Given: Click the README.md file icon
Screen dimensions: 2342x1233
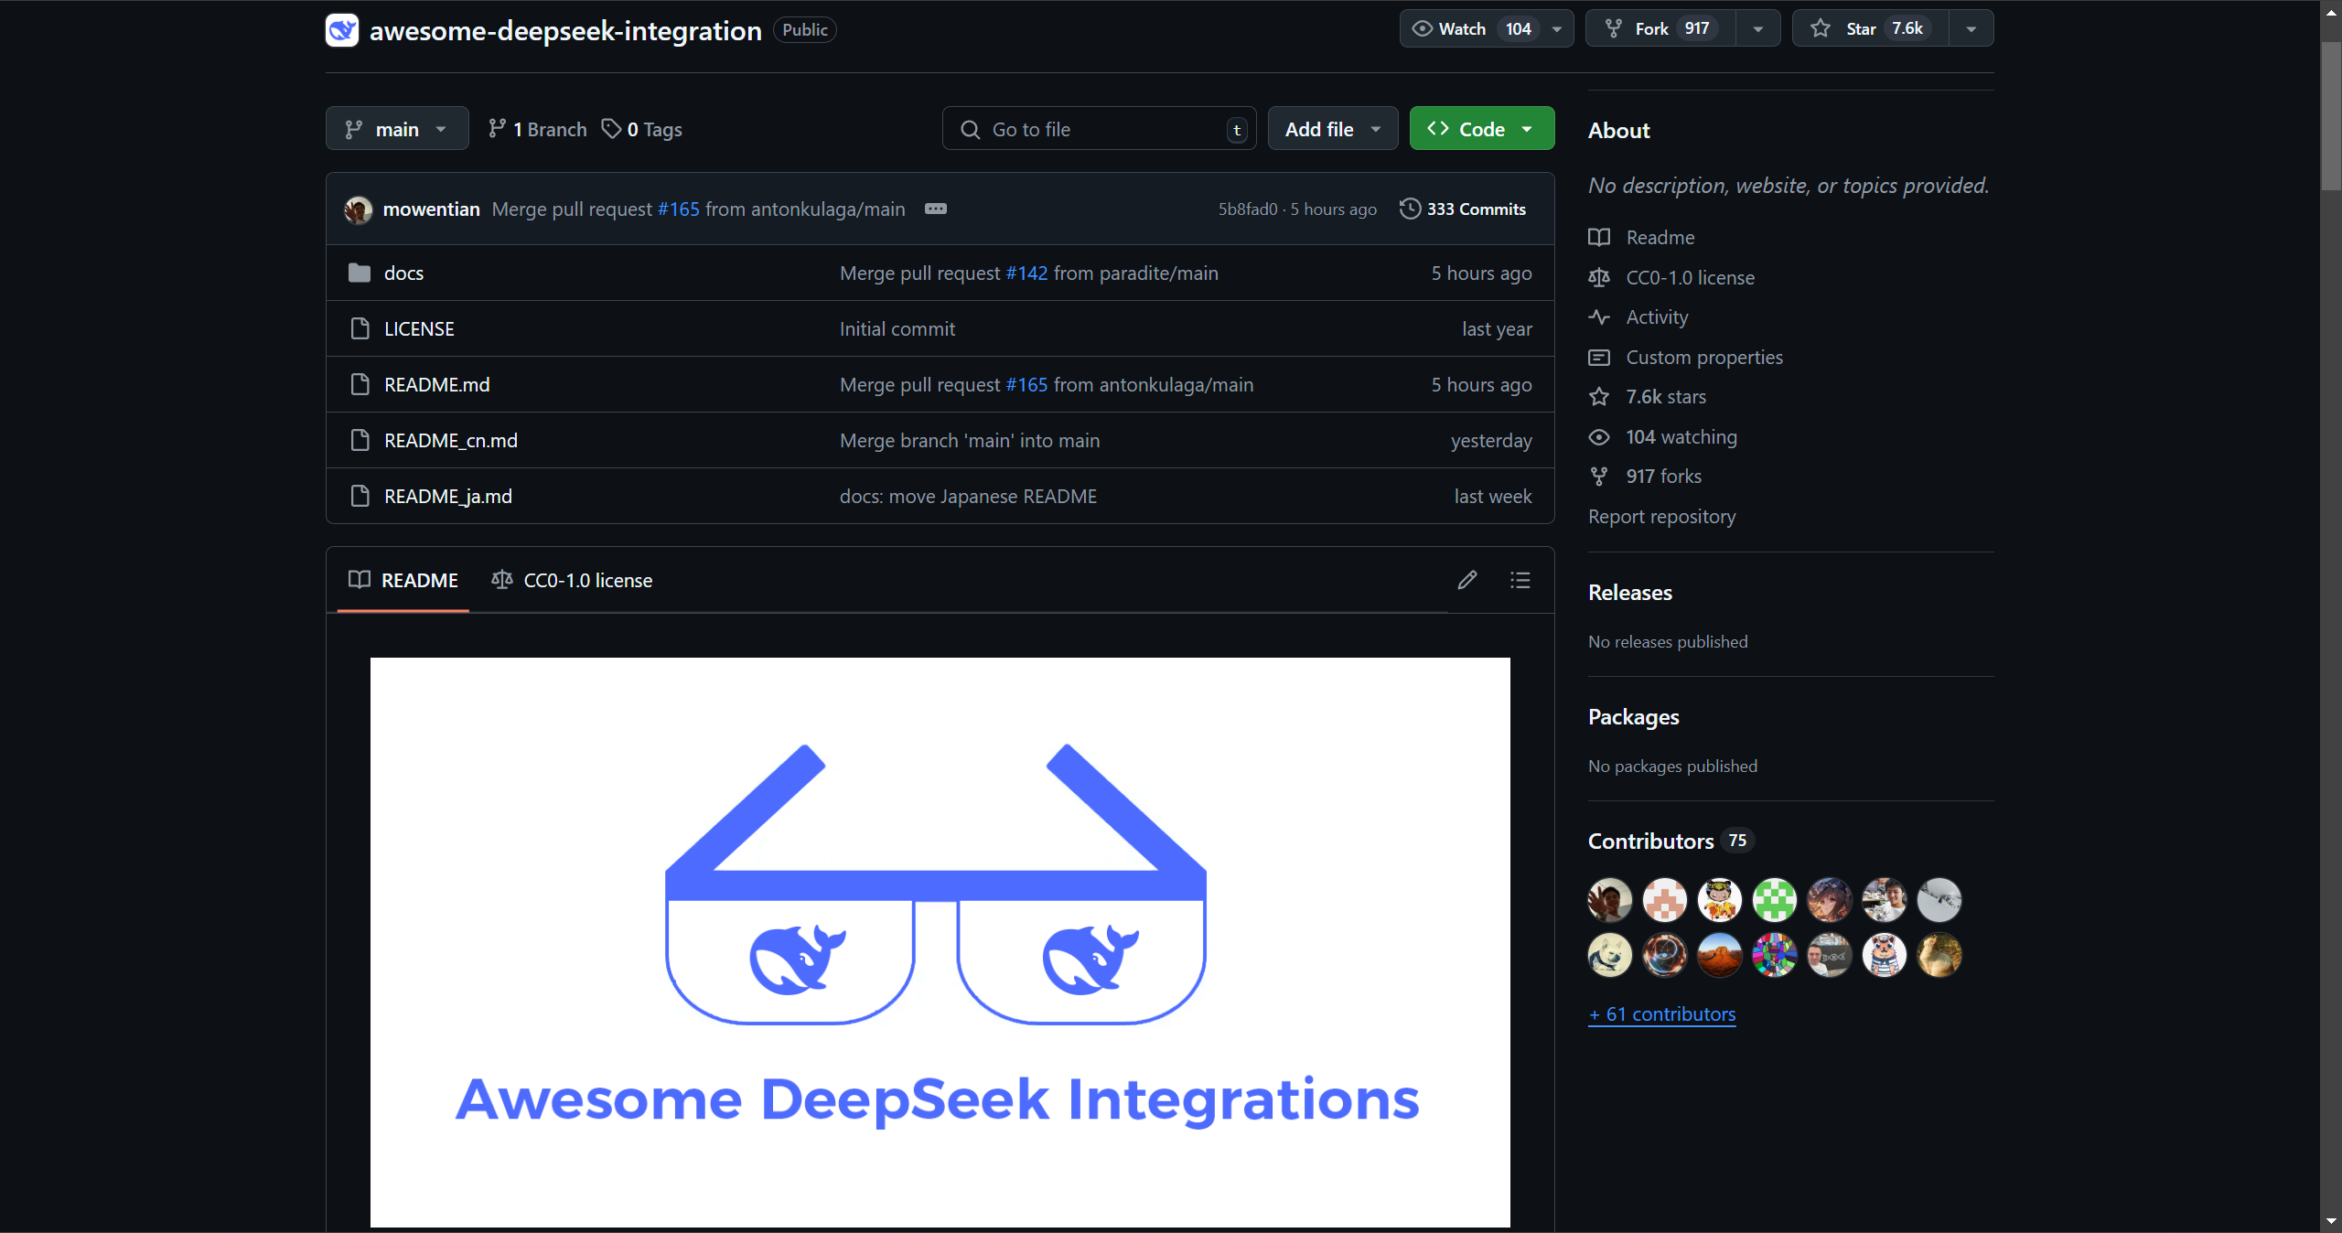Looking at the screenshot, I should pyautogui.click(x=360, y=384).
